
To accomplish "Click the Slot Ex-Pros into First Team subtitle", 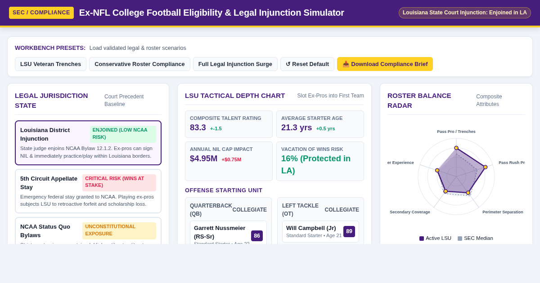I will [x=331, y=96].
